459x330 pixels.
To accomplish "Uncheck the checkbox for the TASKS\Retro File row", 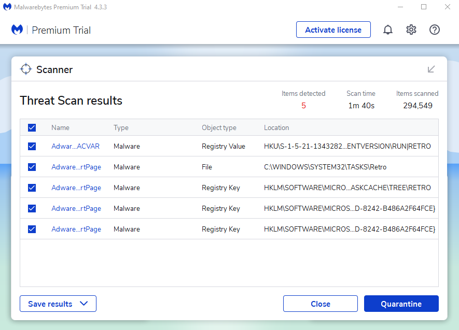I will coord(32,167).
